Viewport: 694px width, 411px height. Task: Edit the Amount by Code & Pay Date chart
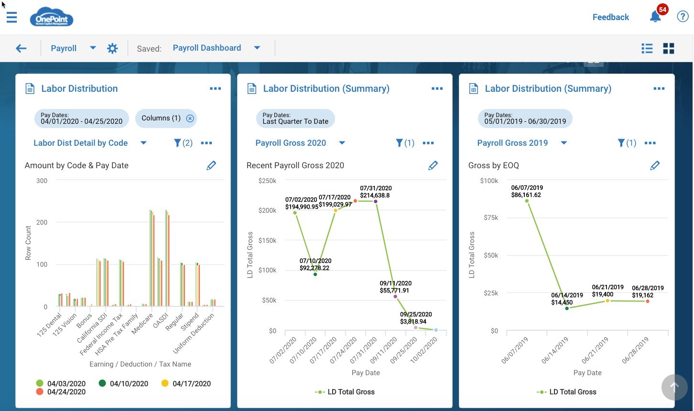211,165
